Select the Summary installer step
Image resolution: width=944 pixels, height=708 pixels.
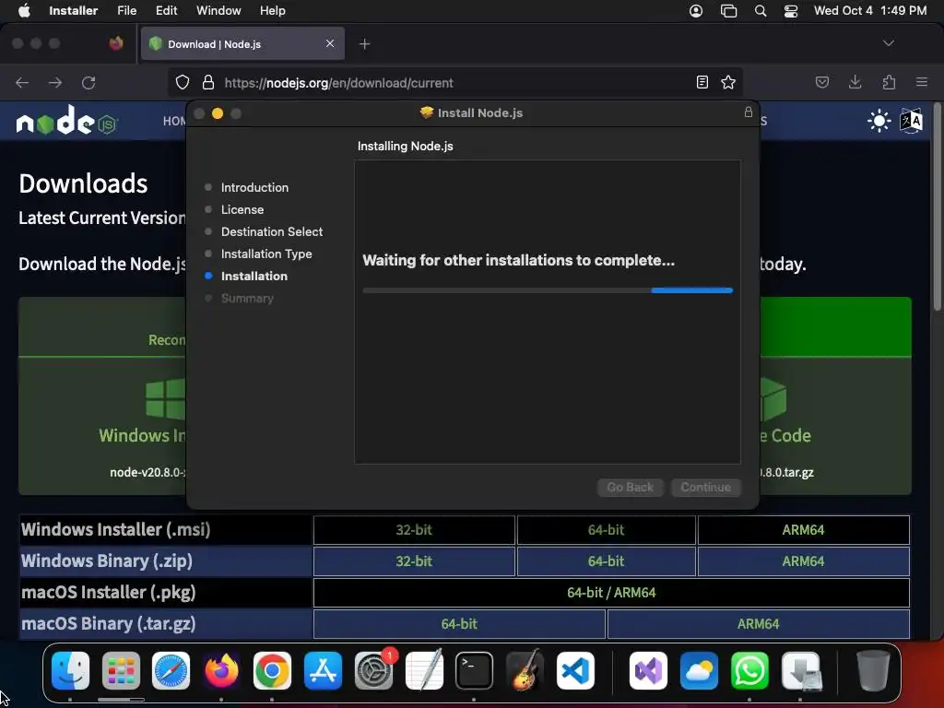[x=247, y=298]
